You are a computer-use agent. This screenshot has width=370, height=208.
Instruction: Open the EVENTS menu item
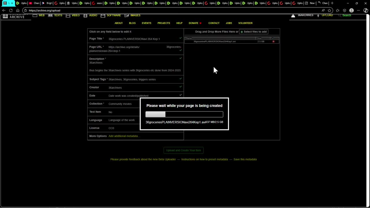[x=147, y=23]
